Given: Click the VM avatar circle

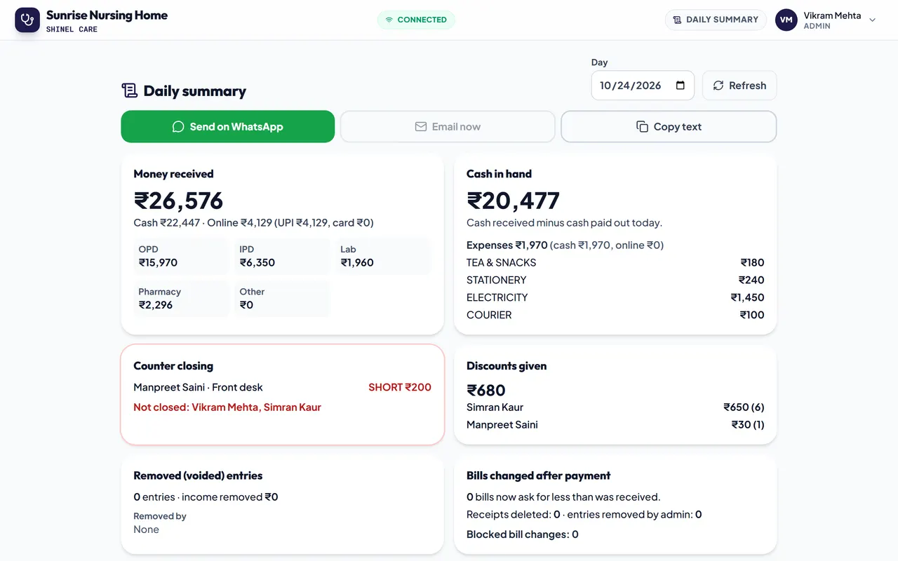Looking at the screenshot, I should (x=786, y=20).
